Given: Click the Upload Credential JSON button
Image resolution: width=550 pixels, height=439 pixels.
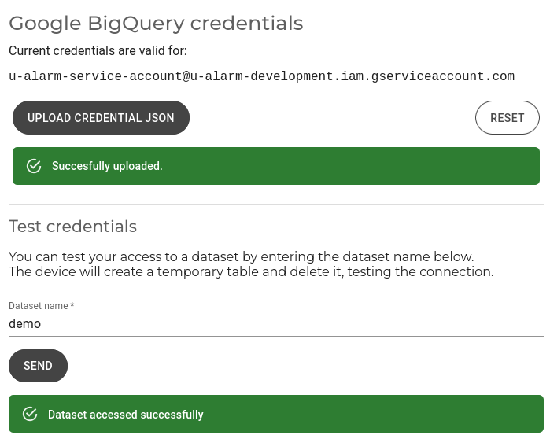Looking at the screenshot, I should [x=101, y=118].
